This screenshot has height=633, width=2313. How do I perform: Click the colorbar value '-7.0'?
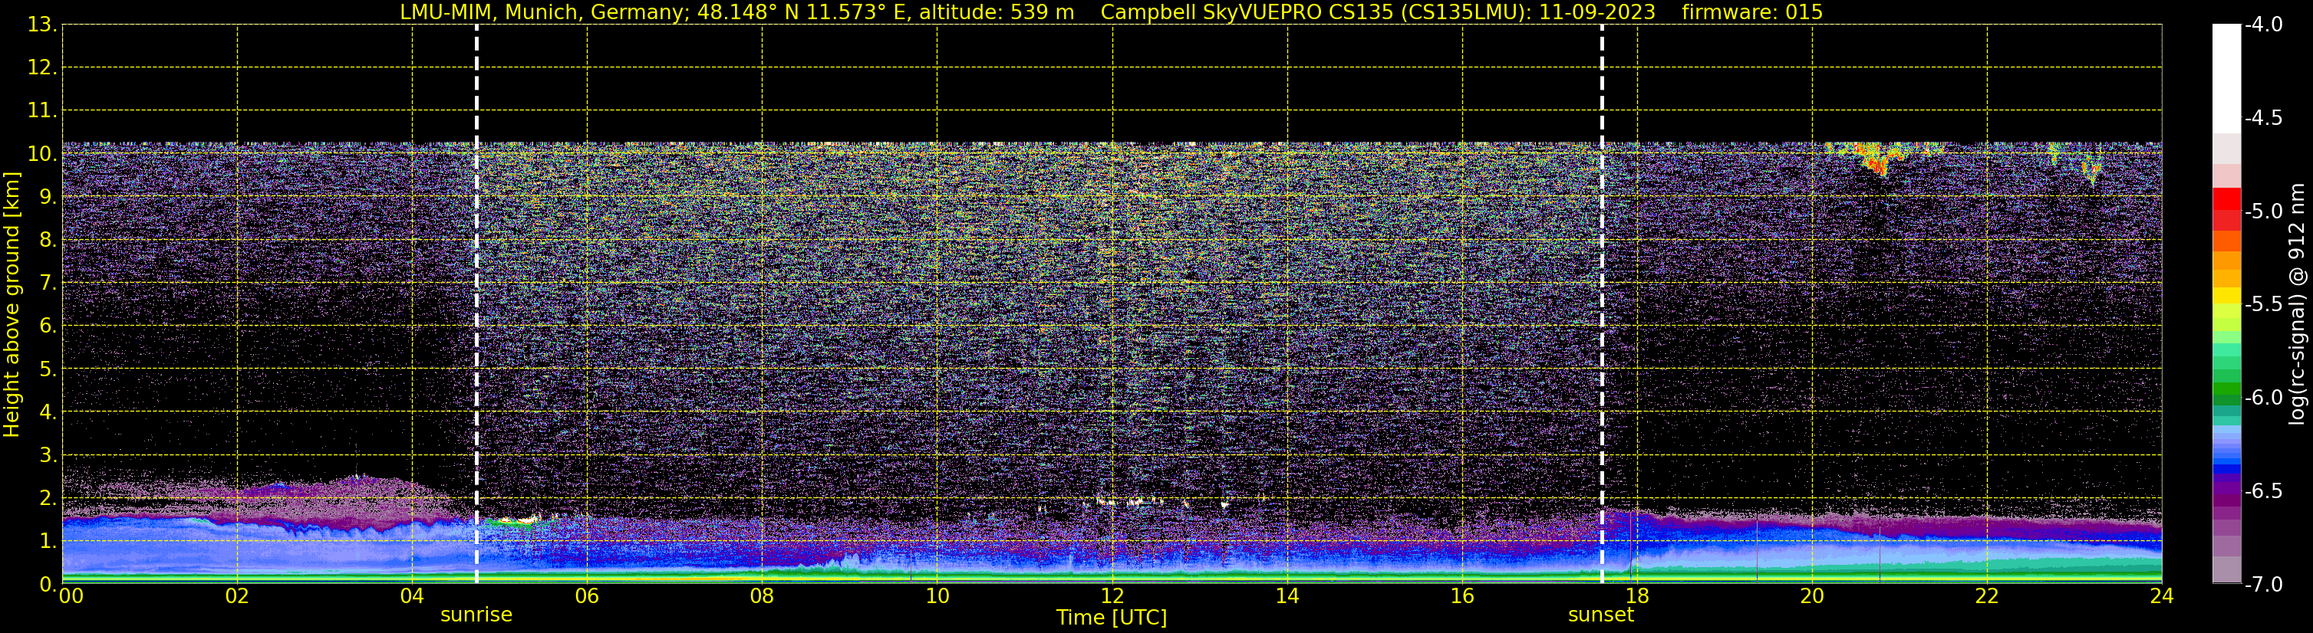(x=2264, y=585)
